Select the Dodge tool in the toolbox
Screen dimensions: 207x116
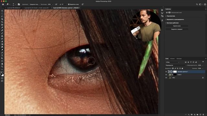pyautogui.click(x=2, y=50)
